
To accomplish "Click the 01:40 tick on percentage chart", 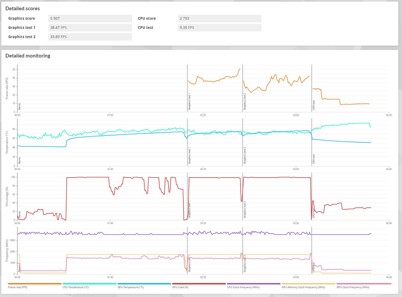I will (110, 223).
